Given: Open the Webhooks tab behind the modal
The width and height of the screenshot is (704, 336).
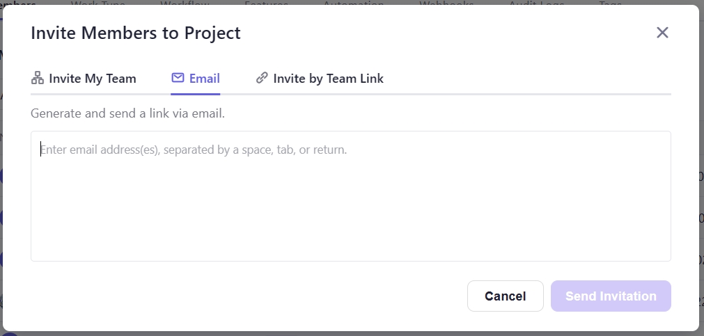Looking at the screenshot, I should (x=446, y=3).
